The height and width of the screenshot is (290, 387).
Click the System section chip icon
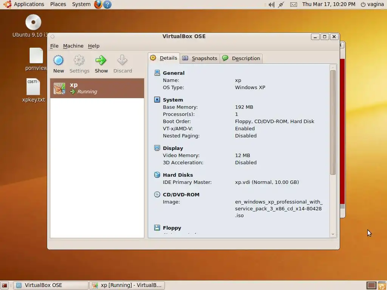coord(157,100)
